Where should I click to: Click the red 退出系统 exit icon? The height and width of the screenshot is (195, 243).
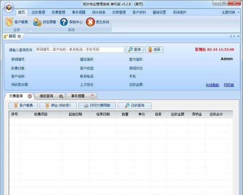(x=90, y=22)
